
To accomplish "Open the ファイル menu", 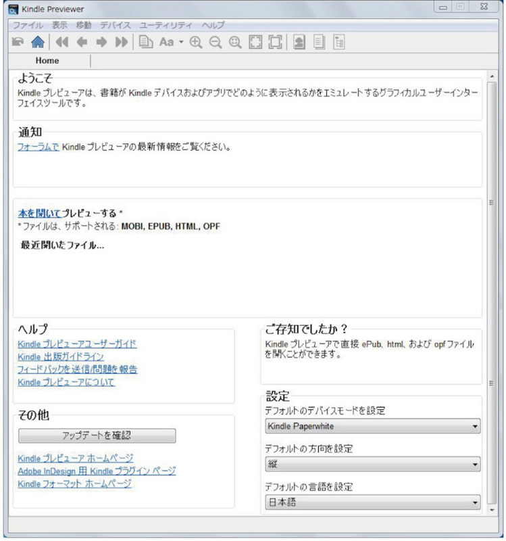I will click(28, 25).
